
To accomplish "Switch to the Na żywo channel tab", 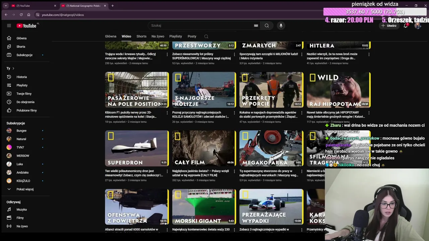I will 158,36.
